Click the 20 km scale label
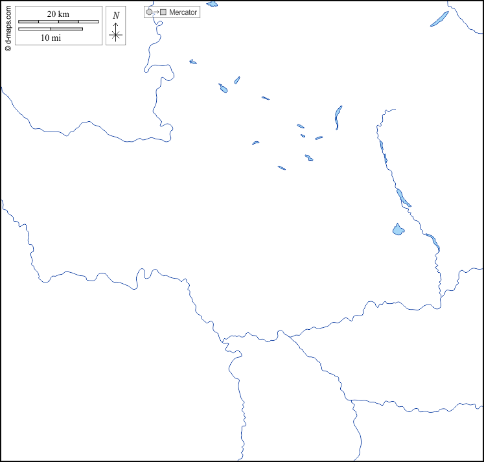The height and width of the screenshot is (462, 484). pyautogui.click(x=58, y=14)
